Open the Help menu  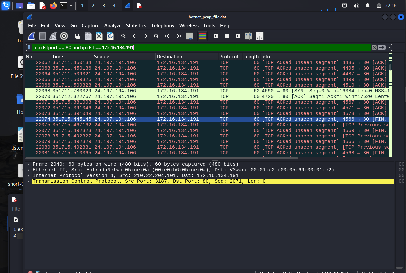(225, 26)
